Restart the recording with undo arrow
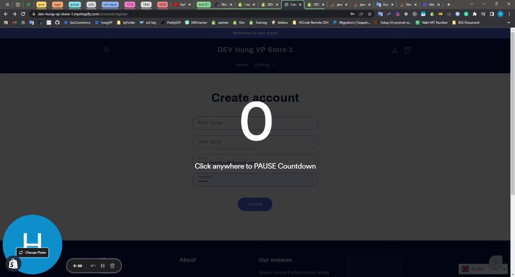Screen dimensions: 515x277 [x=93, y=266]
